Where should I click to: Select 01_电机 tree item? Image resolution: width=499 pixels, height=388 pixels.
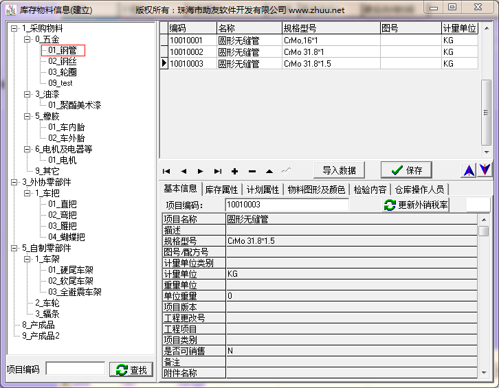(63, 160)
